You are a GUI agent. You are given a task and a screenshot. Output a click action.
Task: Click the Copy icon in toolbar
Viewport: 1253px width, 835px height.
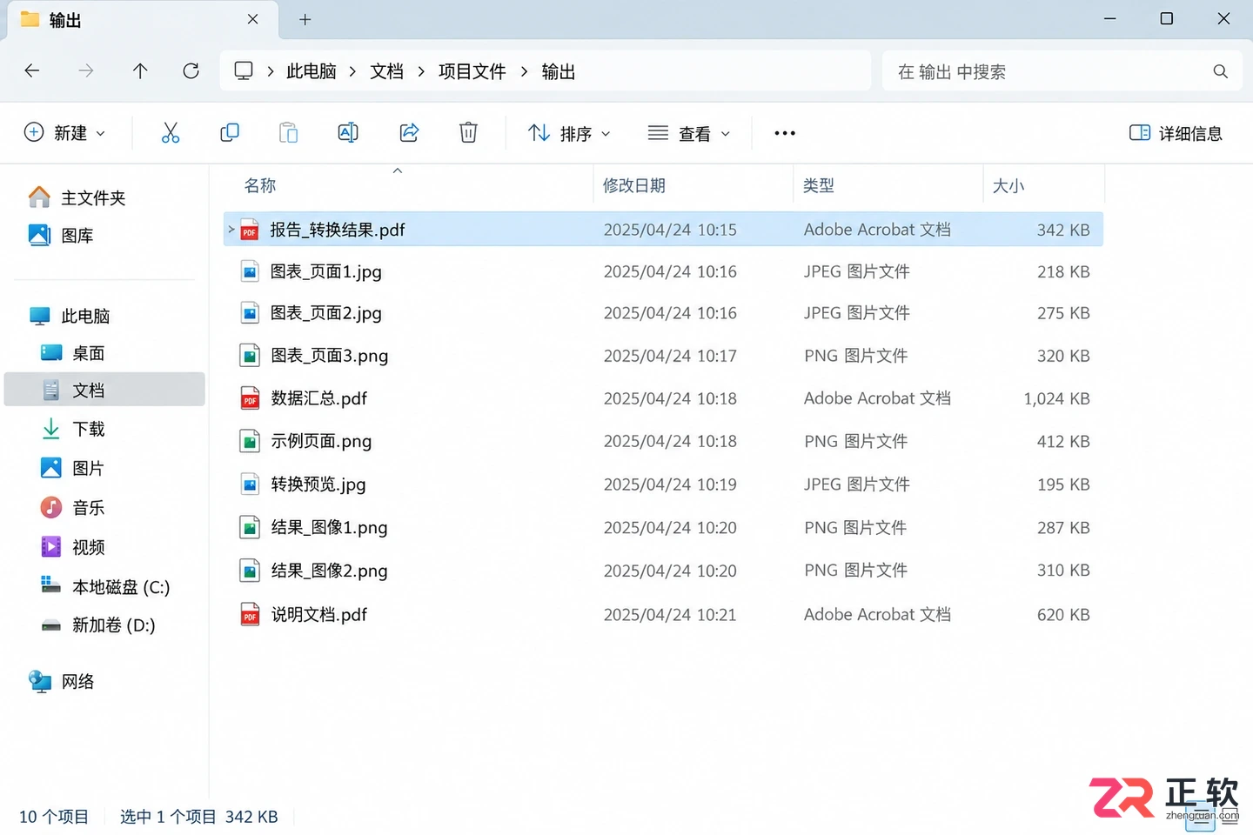(230, 132)
